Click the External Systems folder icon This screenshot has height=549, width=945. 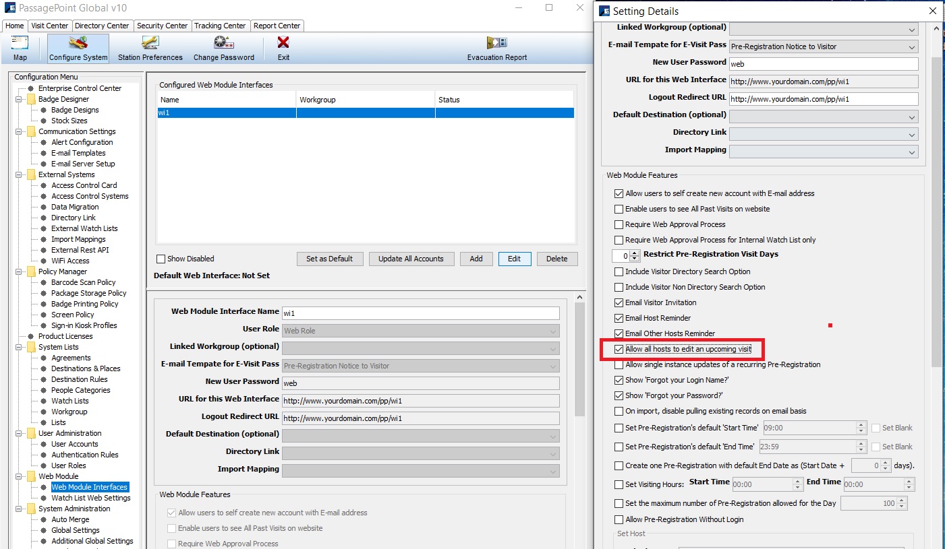point(31,174)
